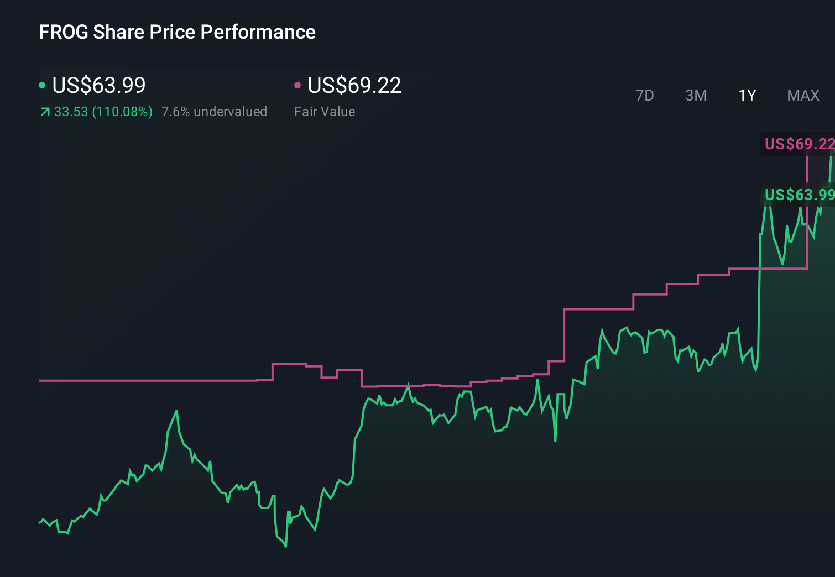Screen dimensions: 835x577
Task: Click the pink Fair Value legend dot
Action: (298, 85)
